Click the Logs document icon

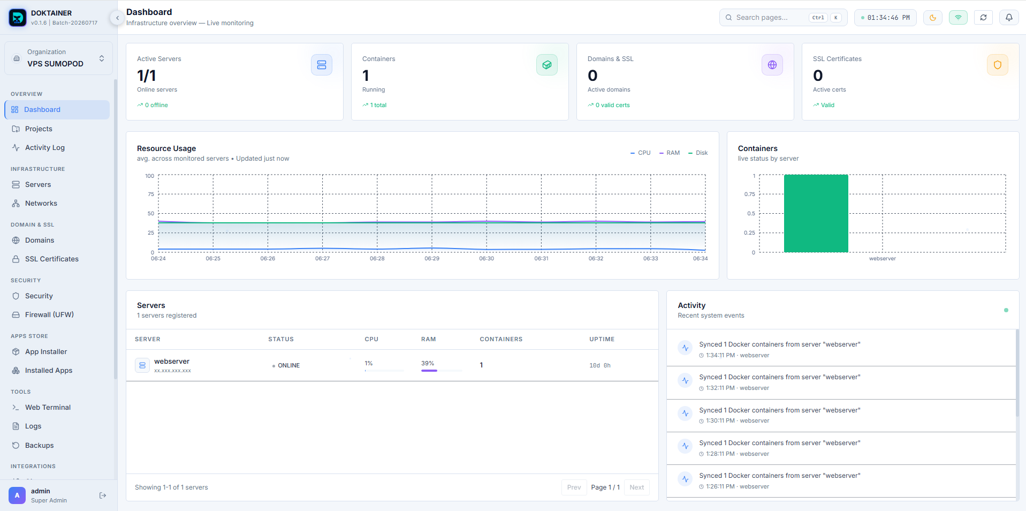16,426
